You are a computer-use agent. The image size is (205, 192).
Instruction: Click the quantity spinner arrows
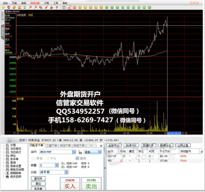click(57, 165)
